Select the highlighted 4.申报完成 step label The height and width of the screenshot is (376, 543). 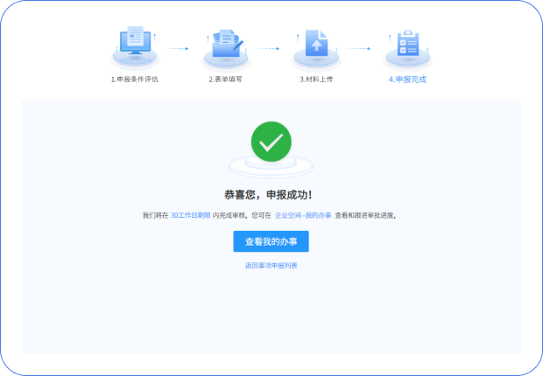[x=407, y=80]
